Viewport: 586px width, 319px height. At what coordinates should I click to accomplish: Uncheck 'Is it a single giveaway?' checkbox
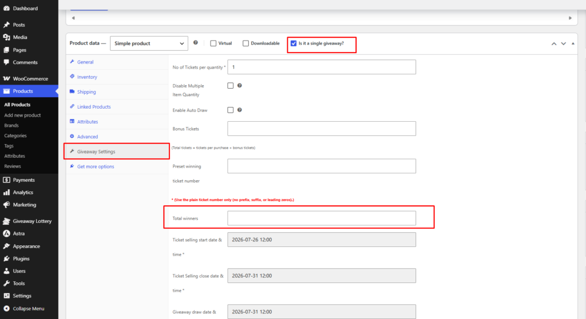tap(294, 43)
